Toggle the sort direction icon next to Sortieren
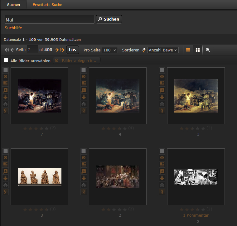The width and height of the screenshot is (237, 226). click(143, 50)
